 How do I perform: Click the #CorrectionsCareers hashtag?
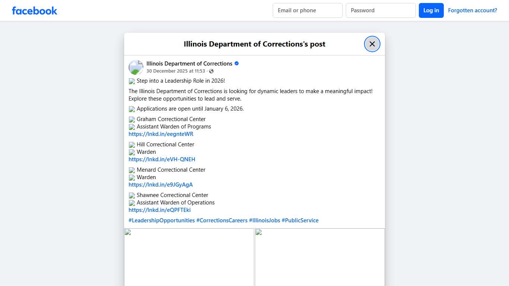tap(222, 220)
